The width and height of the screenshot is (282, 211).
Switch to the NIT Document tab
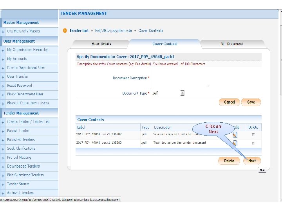point(232,44)
